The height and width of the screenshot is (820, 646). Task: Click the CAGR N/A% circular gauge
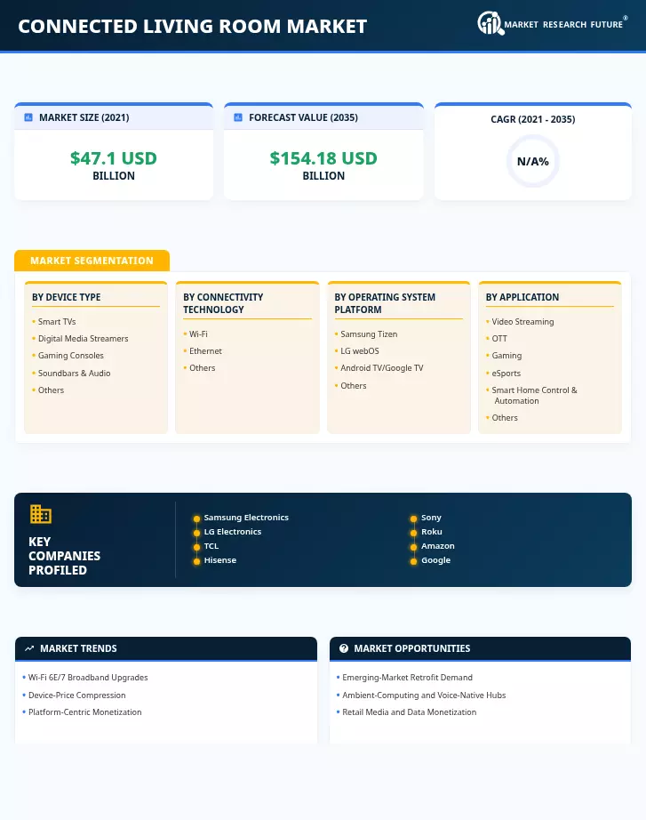(x=532, y=161)
